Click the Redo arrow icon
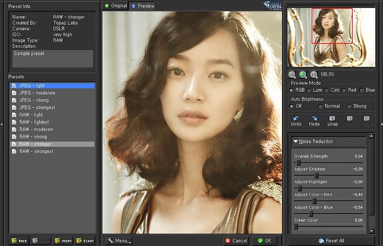383x246 pixels. (x=314, y=118)
